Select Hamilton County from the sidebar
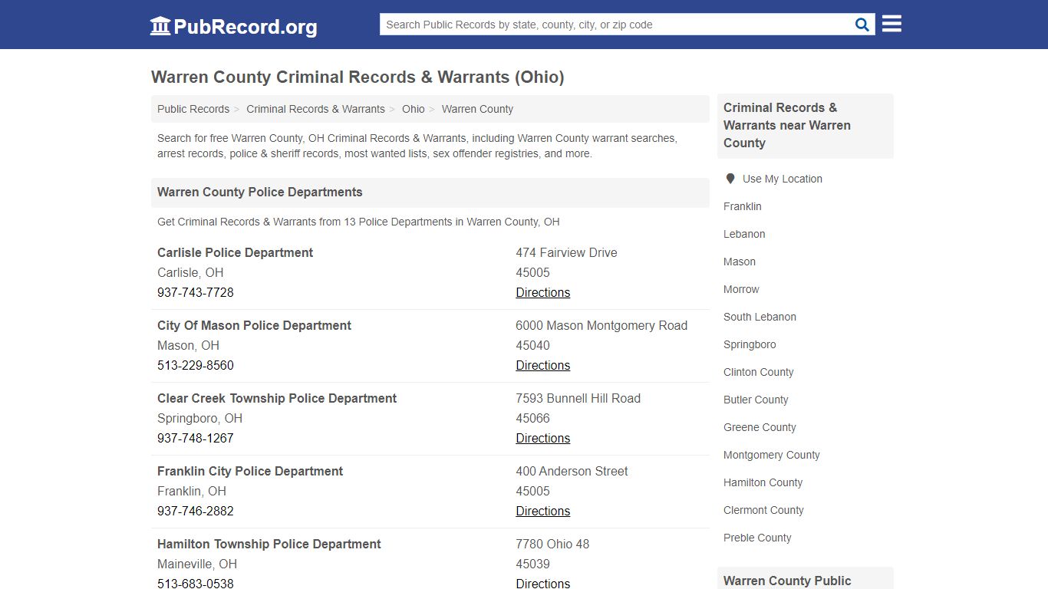Screen dimensions: 1048x589 coord(763,482)
